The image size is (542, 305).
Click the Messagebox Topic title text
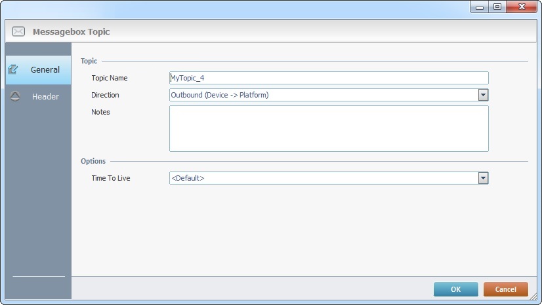point(72,31)
